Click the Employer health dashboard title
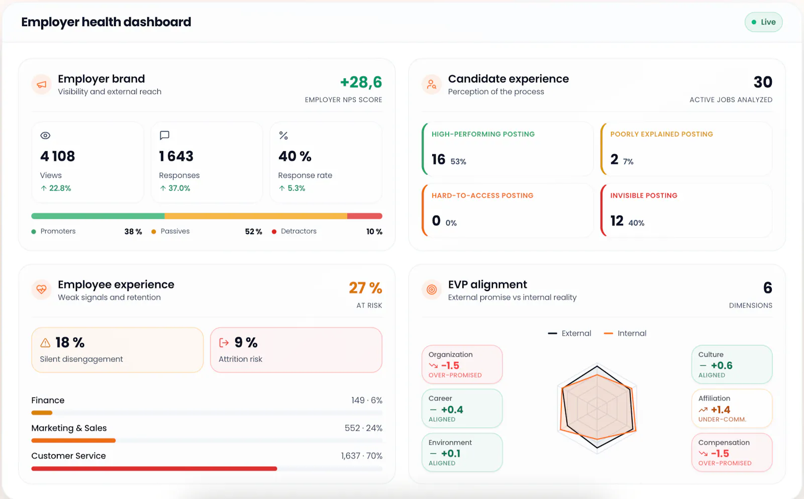 tap(106, 22)
